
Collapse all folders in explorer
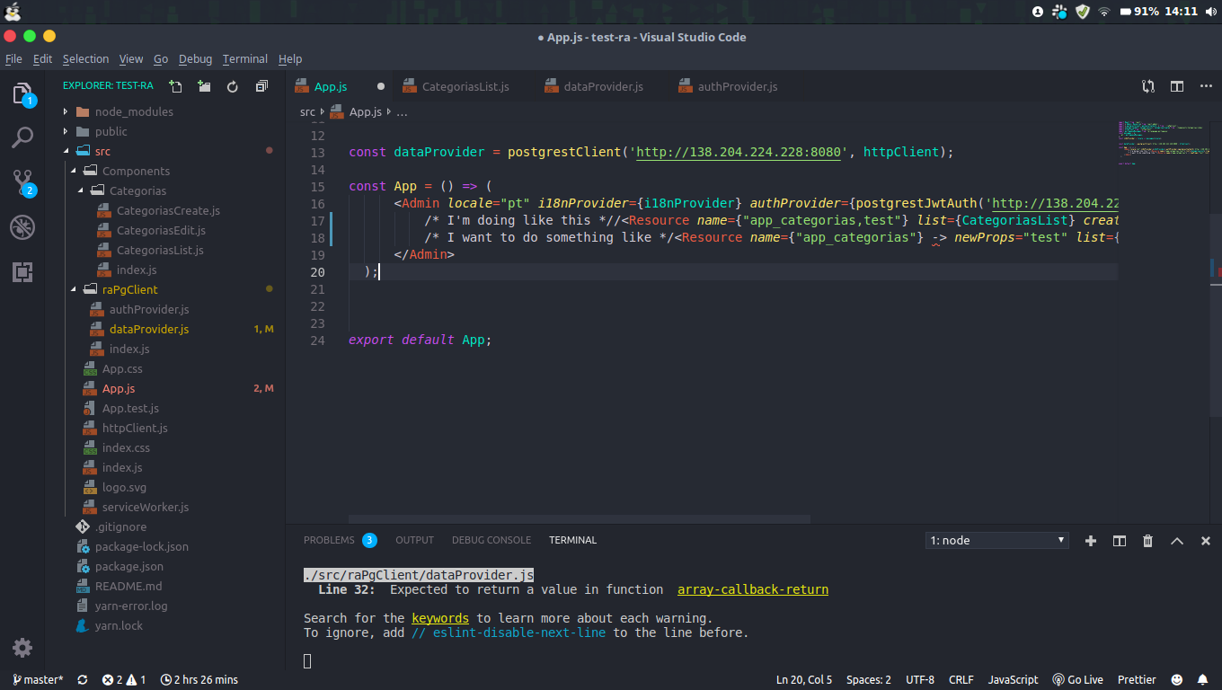(x=261, y=86)
